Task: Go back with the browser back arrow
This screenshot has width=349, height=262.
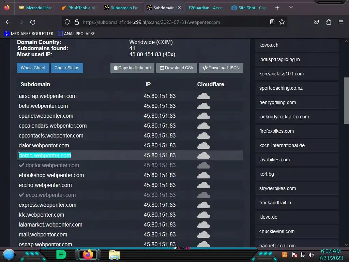Action: point(8,22)
